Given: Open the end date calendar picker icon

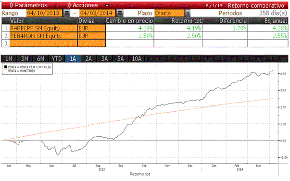Looking at the screenshot, I should pyautogui.click(x=120, y=13).
